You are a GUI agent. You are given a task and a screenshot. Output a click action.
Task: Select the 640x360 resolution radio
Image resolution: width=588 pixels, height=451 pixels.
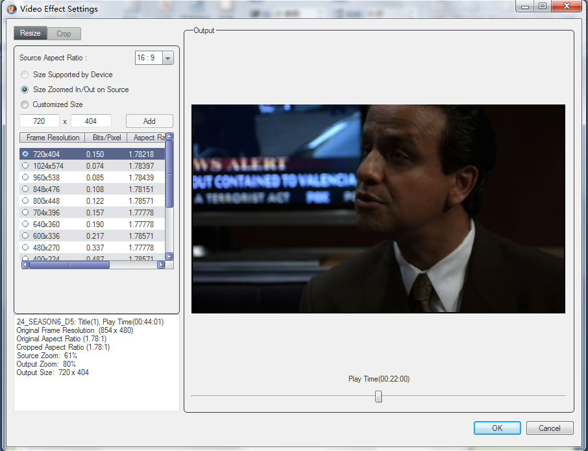tap(25, 224)
